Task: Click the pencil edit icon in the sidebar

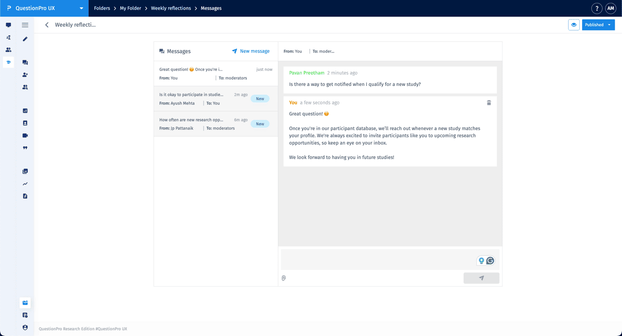Action: [25, 38]
